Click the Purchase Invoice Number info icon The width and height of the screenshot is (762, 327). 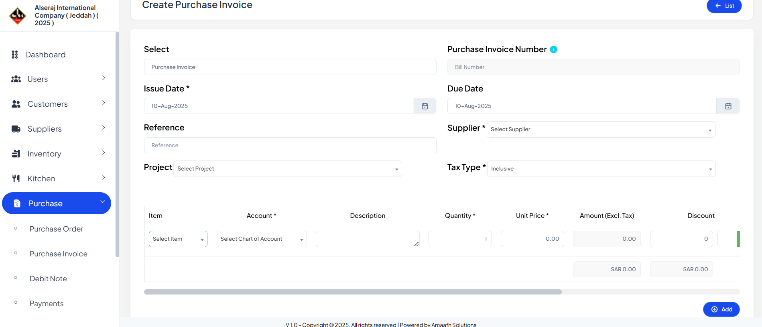point(553,49)
